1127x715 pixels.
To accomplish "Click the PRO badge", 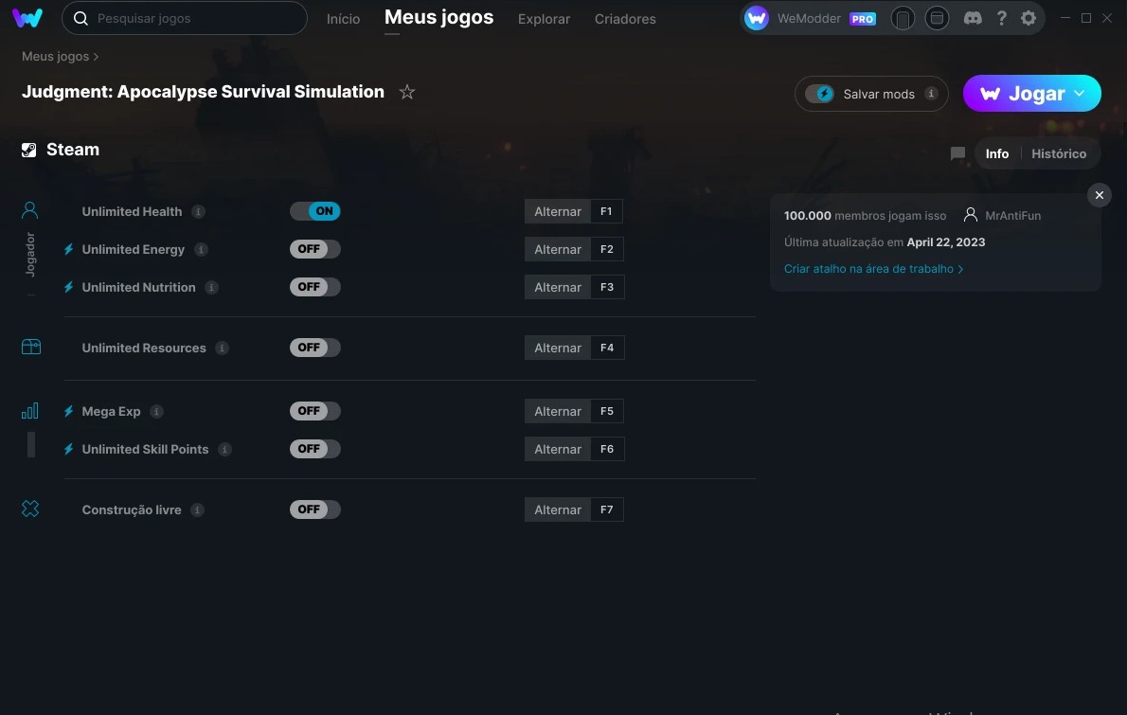I will [863, 19].
